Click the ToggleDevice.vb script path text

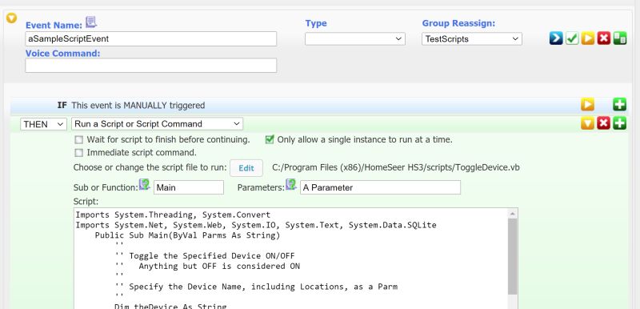396,167
